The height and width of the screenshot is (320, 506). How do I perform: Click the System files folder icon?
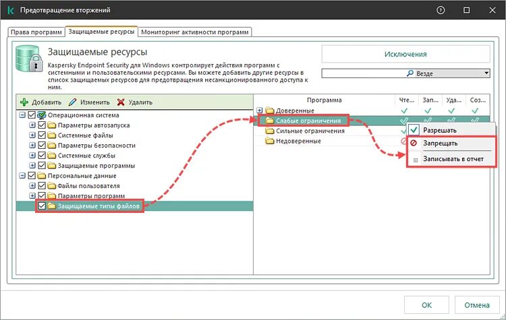[52, 135]
